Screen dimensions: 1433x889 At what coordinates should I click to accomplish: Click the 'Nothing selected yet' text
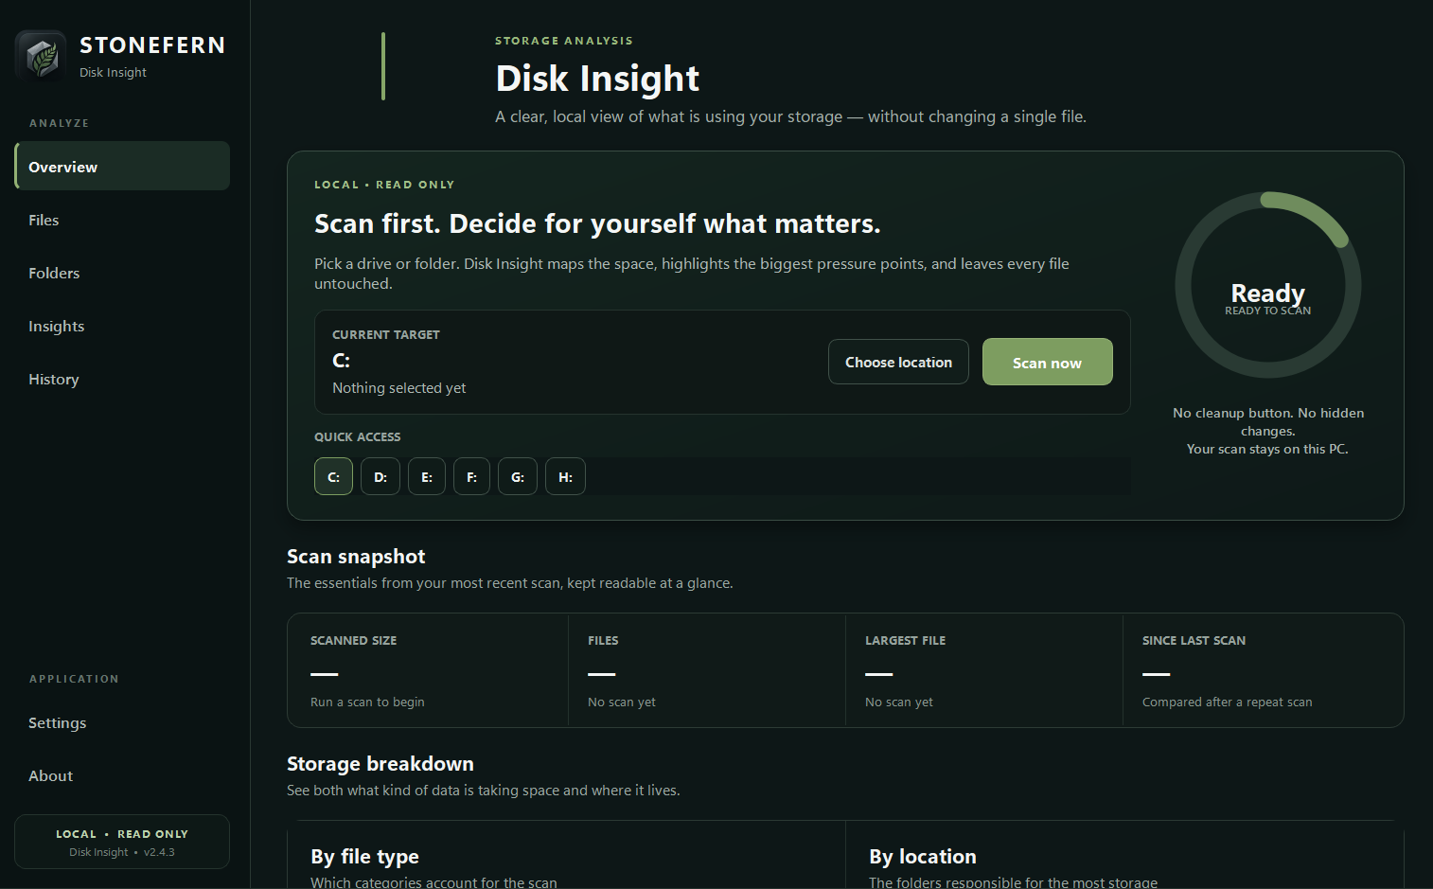point(399,388)
